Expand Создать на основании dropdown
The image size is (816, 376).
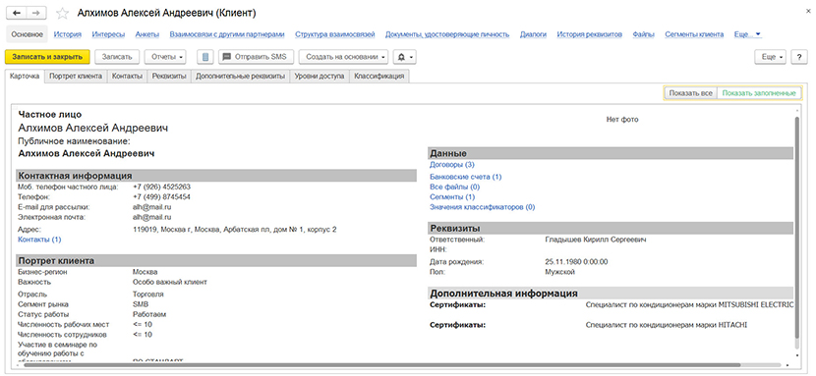(344, 57)
